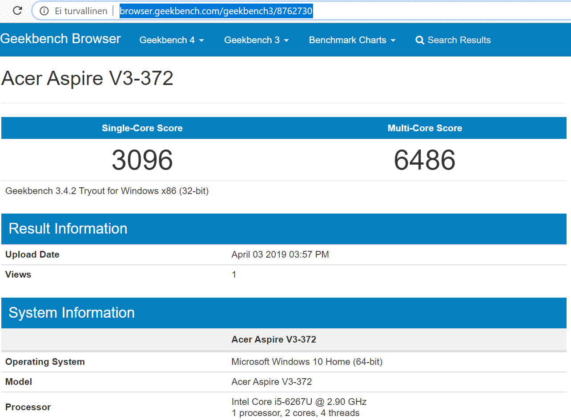Select the single-core score 3096
Viewport: 571px width, 420px height.
(142, 160)
